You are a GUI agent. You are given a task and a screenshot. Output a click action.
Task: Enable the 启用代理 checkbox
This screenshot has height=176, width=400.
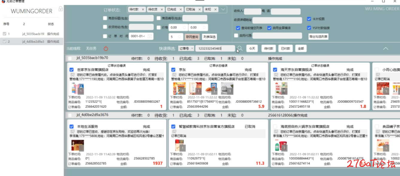[236, 35]
